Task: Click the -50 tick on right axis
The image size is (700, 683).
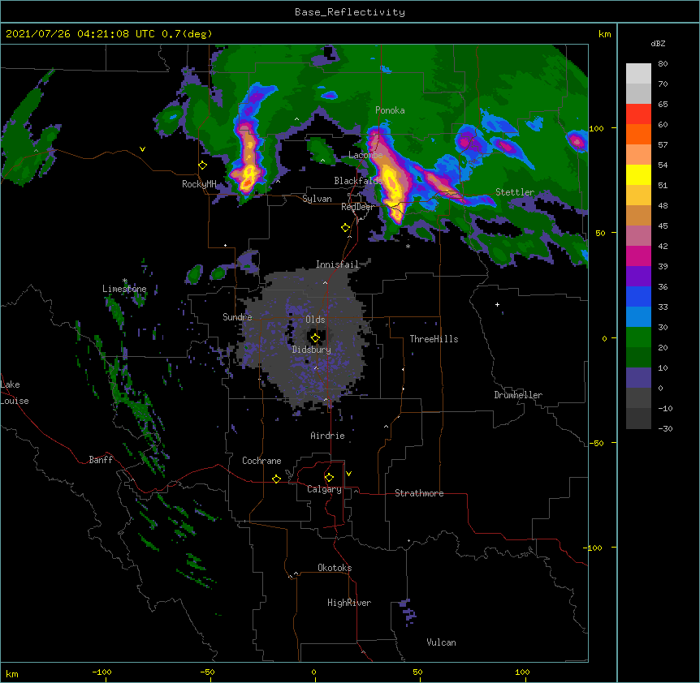Action: coord(596,443)
